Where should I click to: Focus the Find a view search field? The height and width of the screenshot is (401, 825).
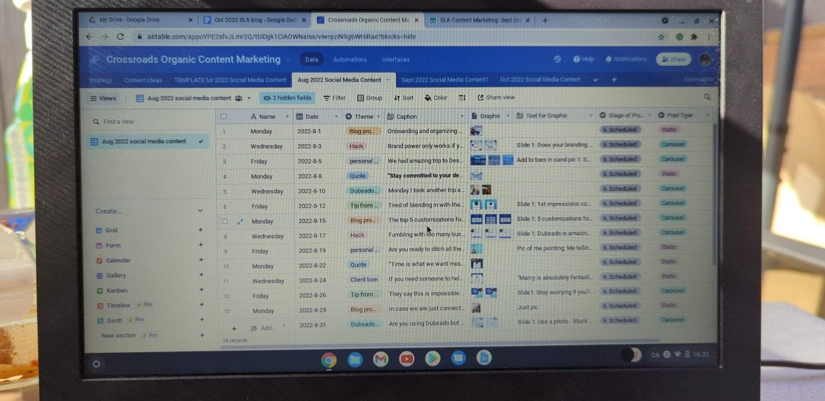(x=148, y=122)
